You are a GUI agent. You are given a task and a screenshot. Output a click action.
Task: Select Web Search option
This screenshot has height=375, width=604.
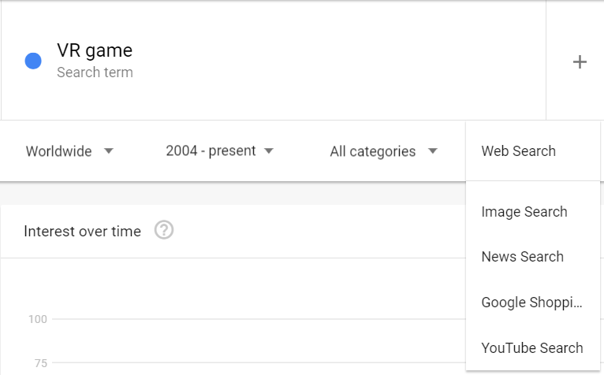coord(518,151)
